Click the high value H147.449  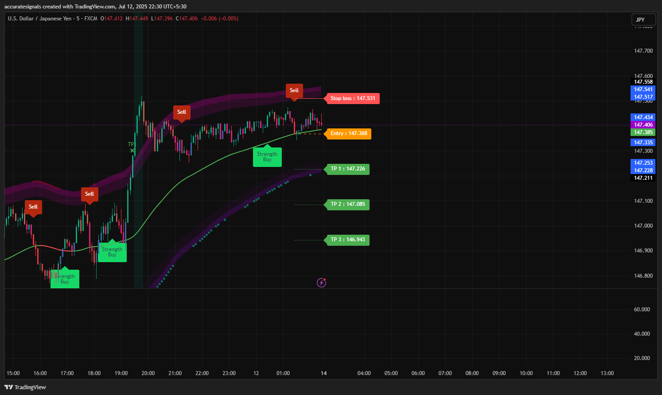click(x=137, y=19)
